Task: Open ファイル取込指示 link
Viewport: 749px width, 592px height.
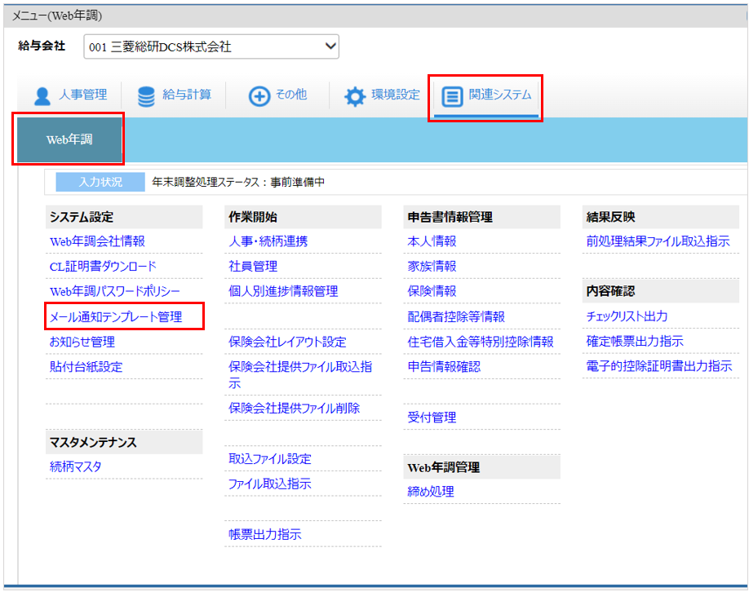Action: coord(270,484)
